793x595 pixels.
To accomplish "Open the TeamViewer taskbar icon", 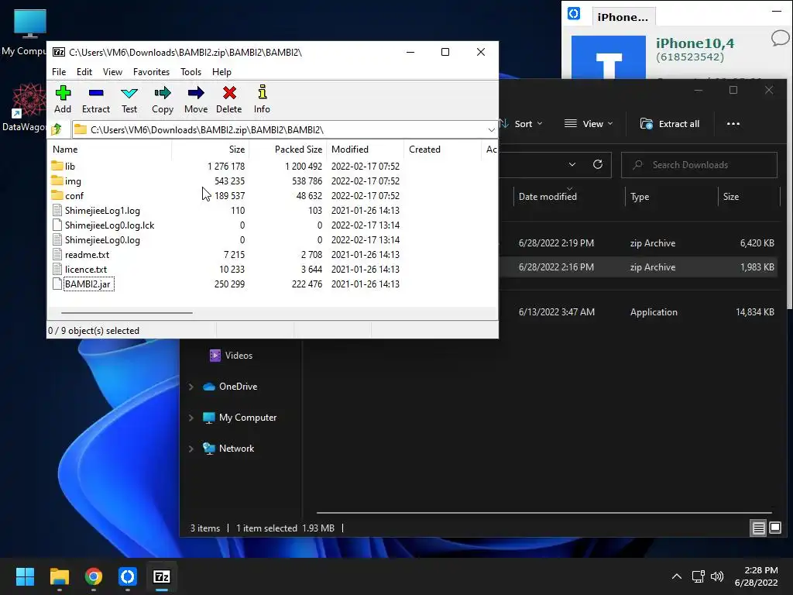I will pyautogui.click(x=128, y=576).
